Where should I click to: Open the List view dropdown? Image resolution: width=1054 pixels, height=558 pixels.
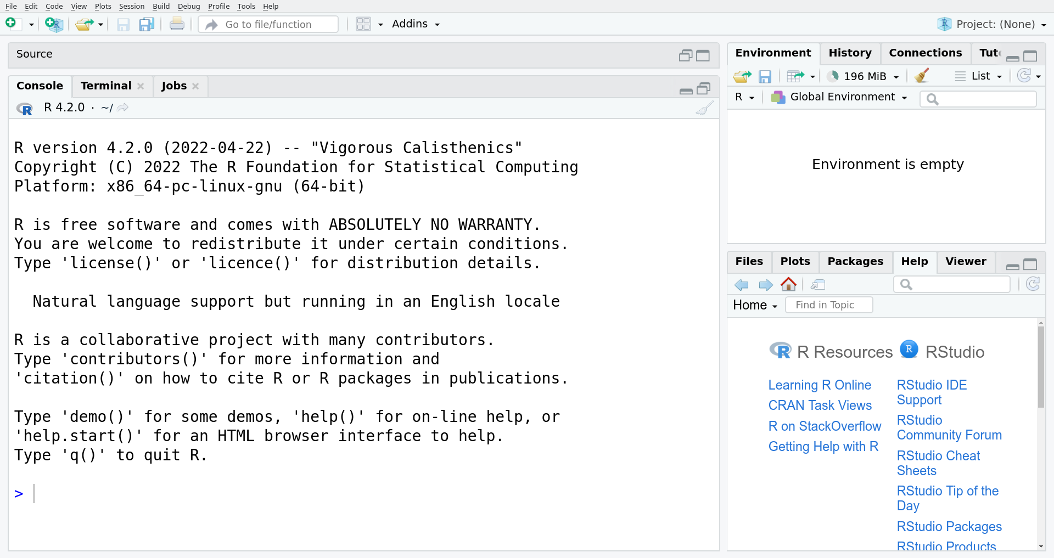click(x=979, y=76)
